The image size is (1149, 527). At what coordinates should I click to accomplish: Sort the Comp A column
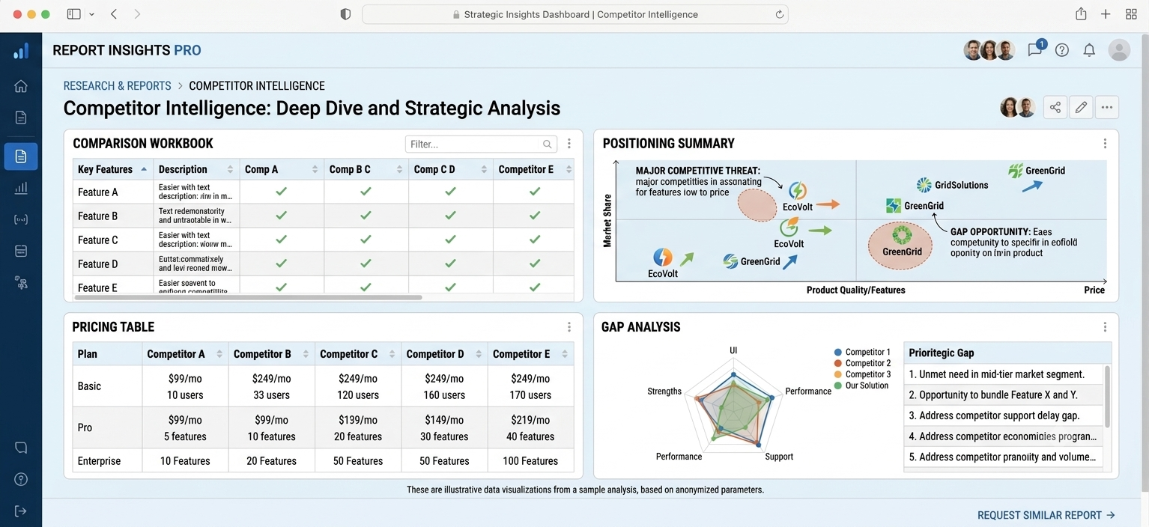(x=315, y=169)
